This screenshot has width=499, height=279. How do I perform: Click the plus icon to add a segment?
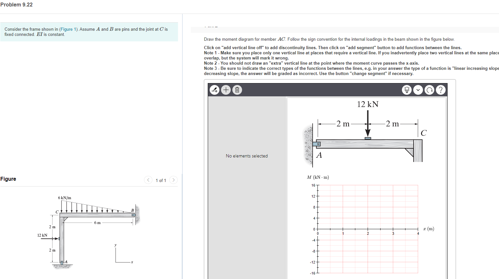[226, 90]
